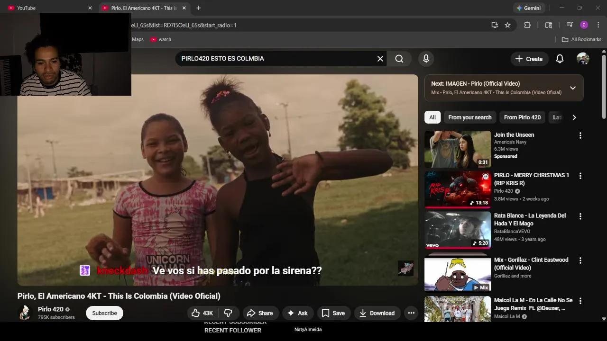
Task: Save video to a playlist
Action: tap(333, 313)
